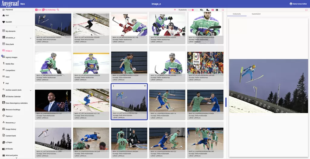Switch to grid view layout

[x=213, y=10]
